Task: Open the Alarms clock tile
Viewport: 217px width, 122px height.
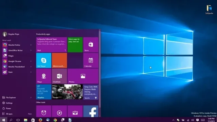Action: [x=44, y=111]
